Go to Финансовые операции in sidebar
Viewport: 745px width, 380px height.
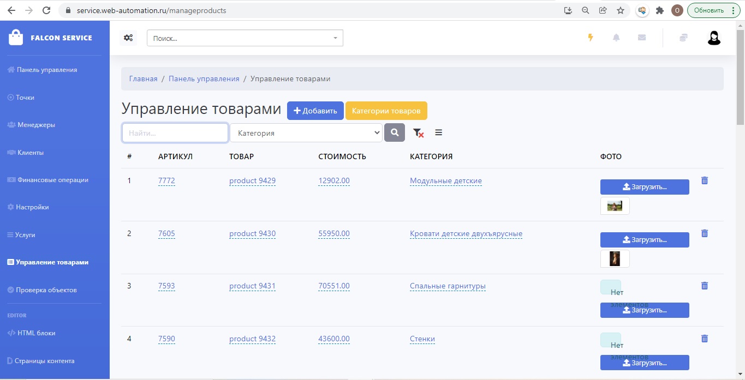[52, 180]
